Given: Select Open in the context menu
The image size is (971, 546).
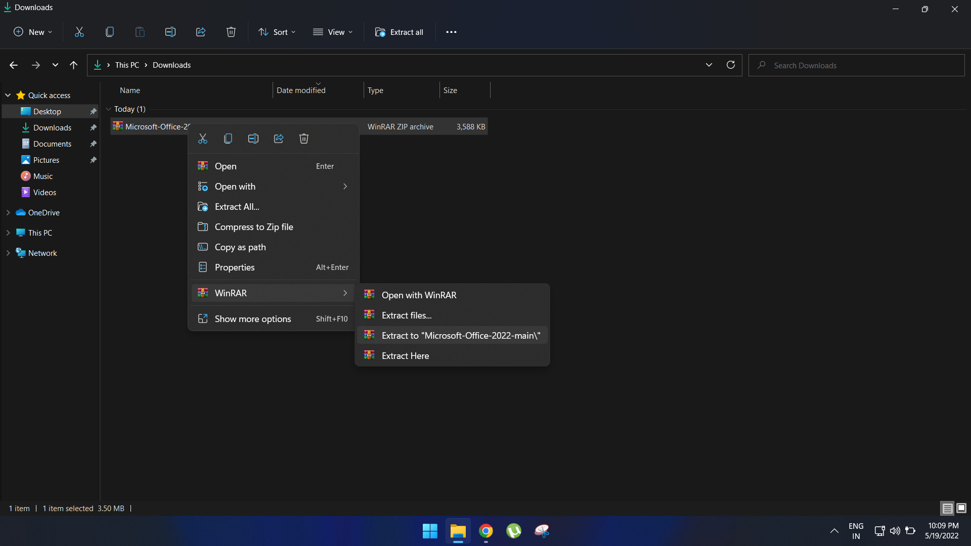Looking at the screenshot, I should point(273,166).
